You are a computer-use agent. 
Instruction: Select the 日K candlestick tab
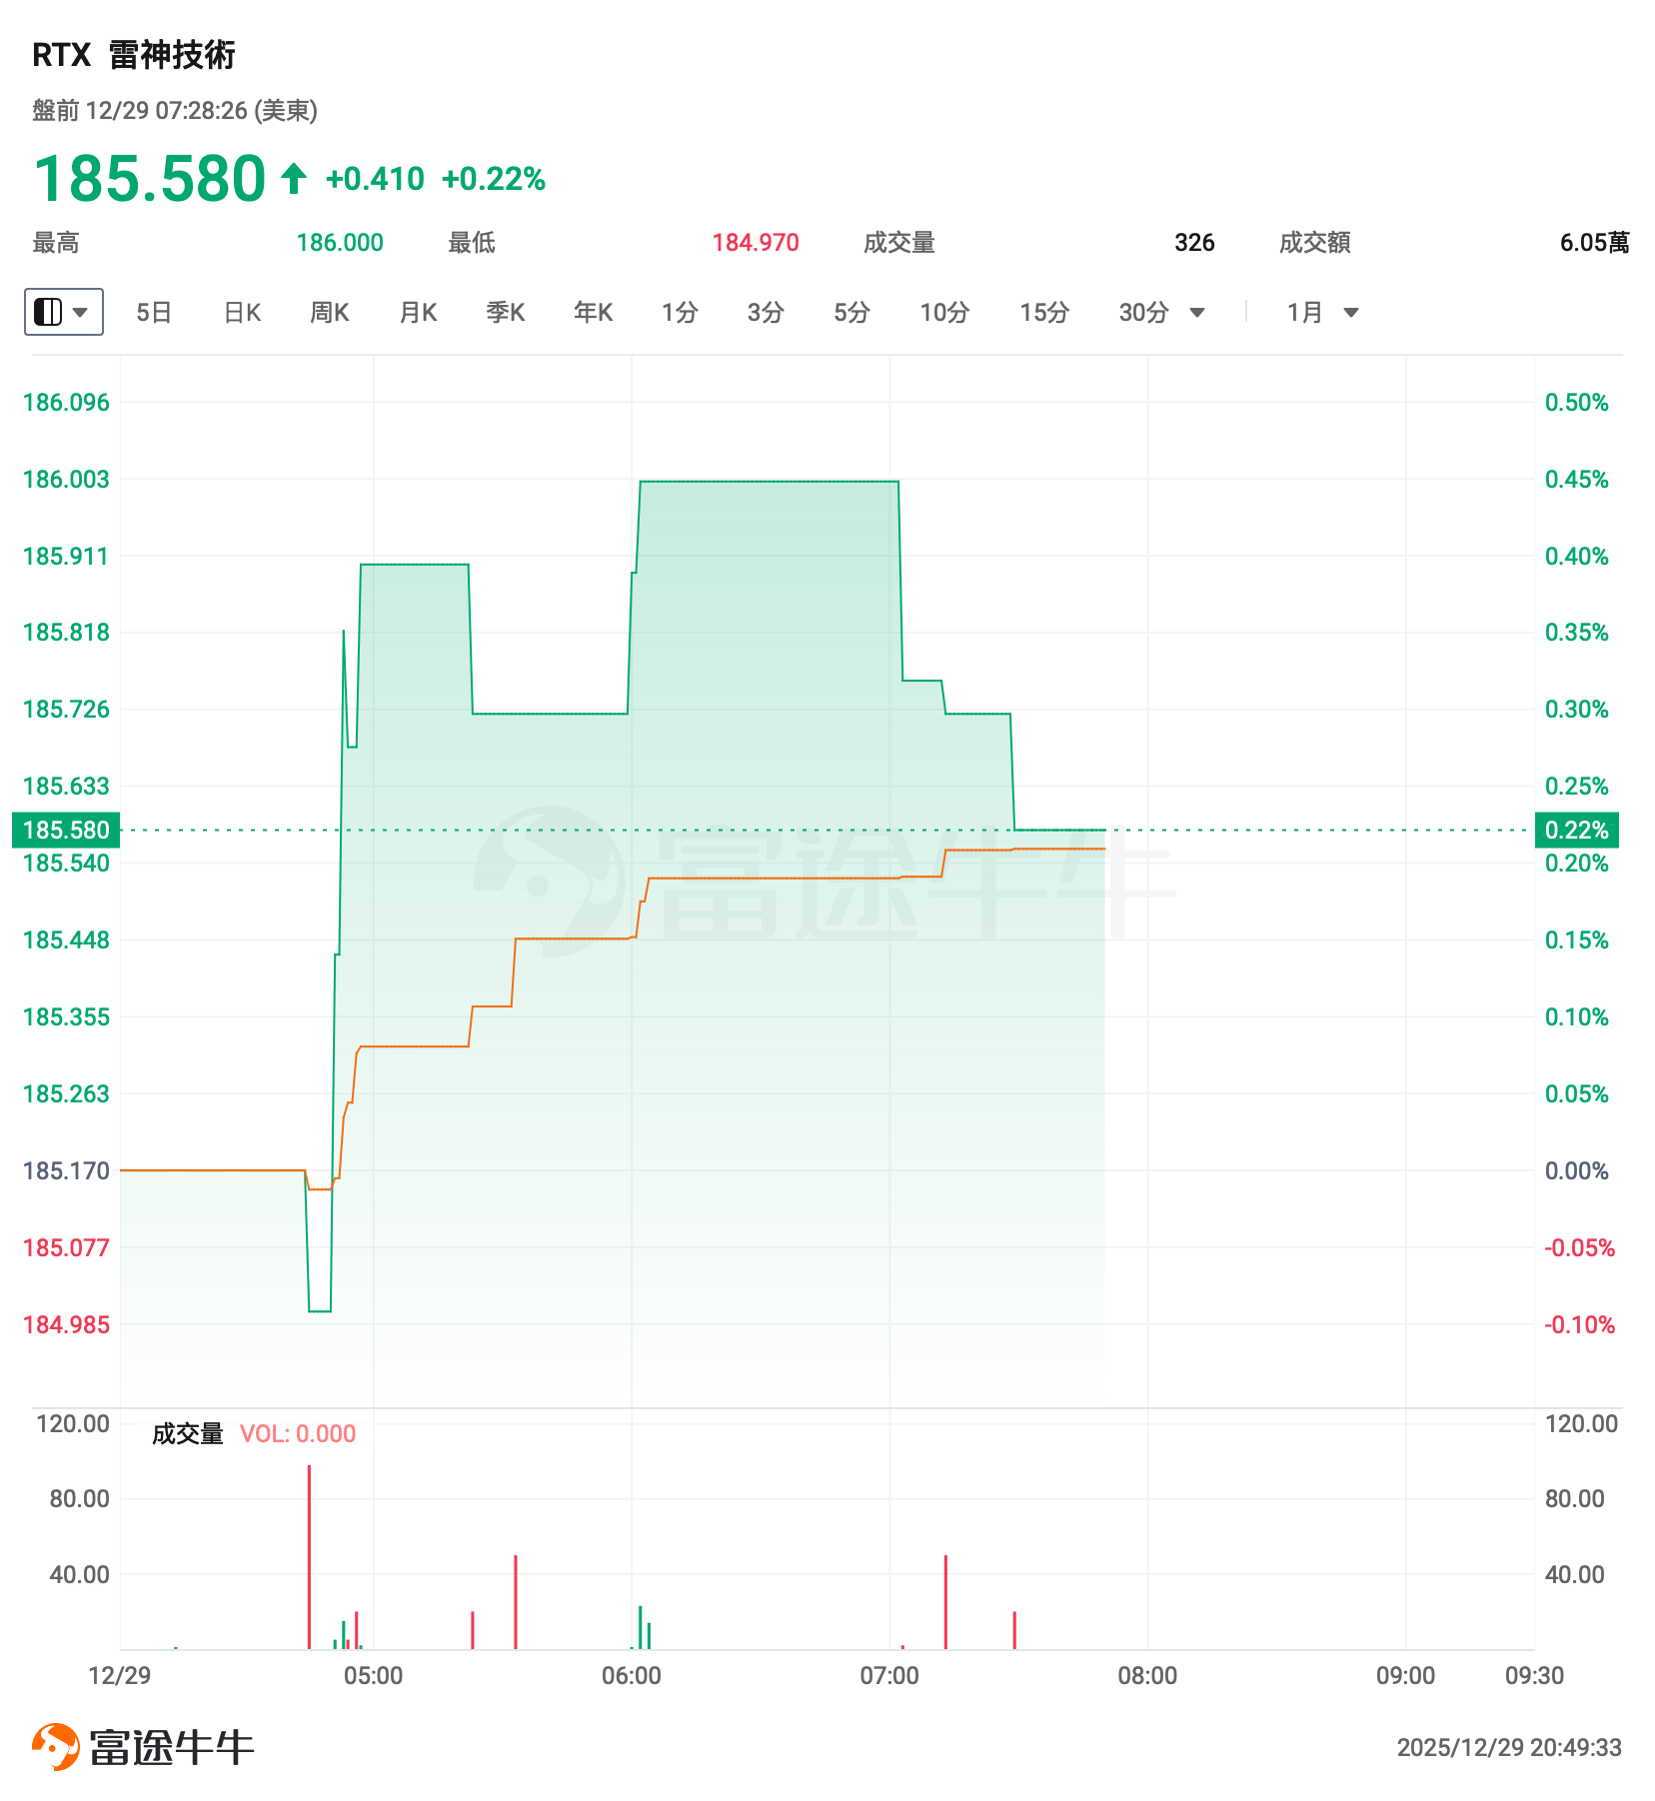242,313
